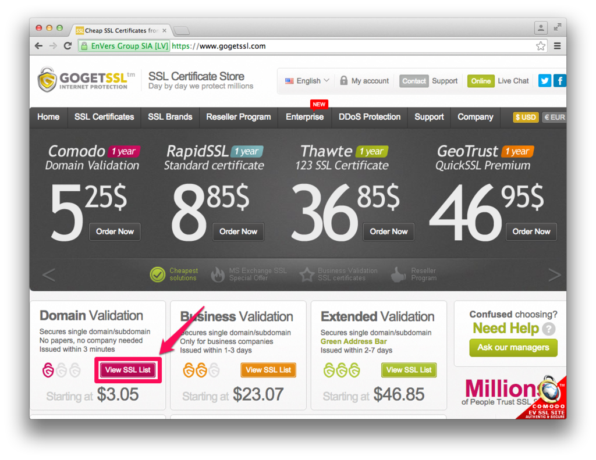The height and width of the screenshot is (460, 596).
Task: Open Enterprise menu item
Action: (304, 117)
